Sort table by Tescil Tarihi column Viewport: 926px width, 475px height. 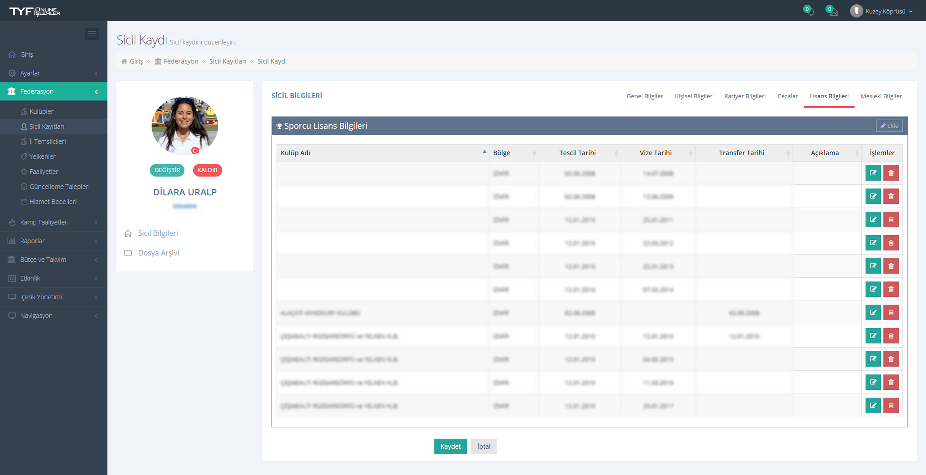pyautogui.click(x=577, y=153)
